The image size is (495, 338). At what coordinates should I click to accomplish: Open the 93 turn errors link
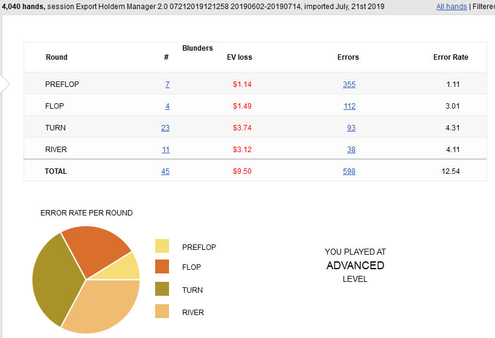point(351,128)
